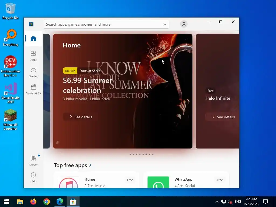Open the Home tab in Store sidebar
The height and width of the screenshot is (207, 276).
point(33,39)
